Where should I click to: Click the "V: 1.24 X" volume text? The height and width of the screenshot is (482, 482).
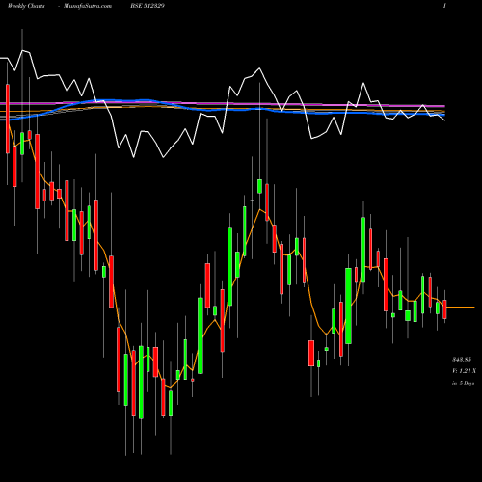(x=464, y=371)
